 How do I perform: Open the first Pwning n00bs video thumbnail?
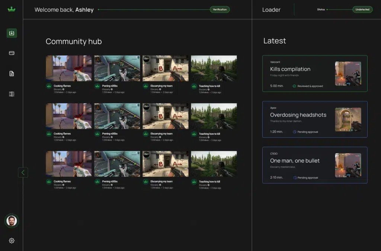tap(117, 68)
